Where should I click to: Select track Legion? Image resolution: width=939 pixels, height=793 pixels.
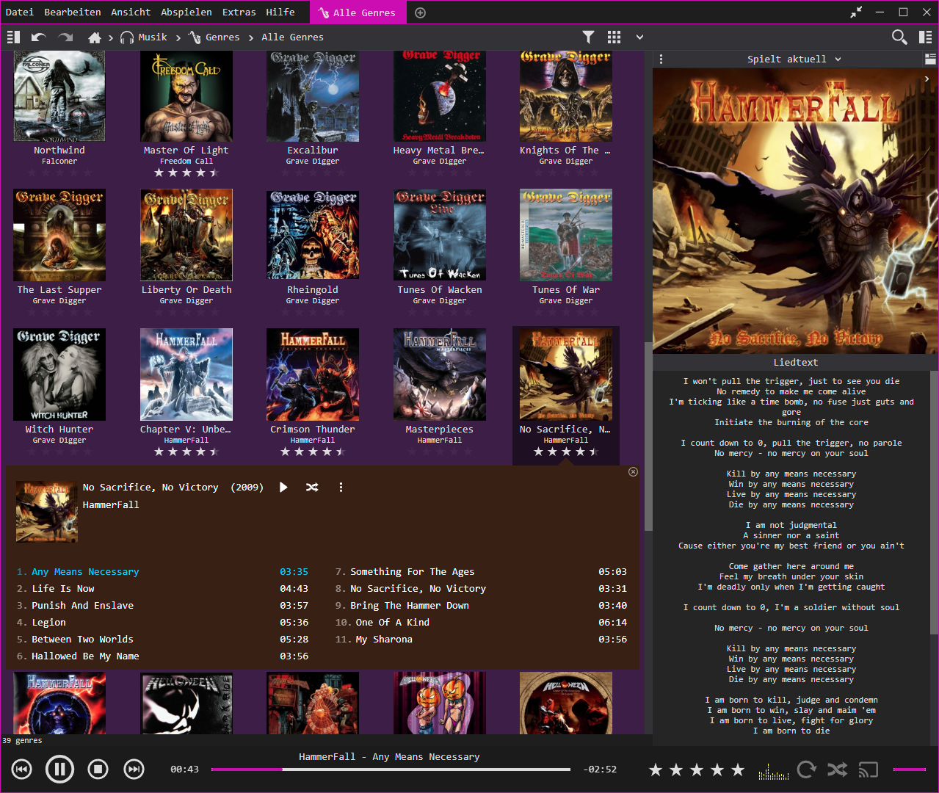(163, 623)
